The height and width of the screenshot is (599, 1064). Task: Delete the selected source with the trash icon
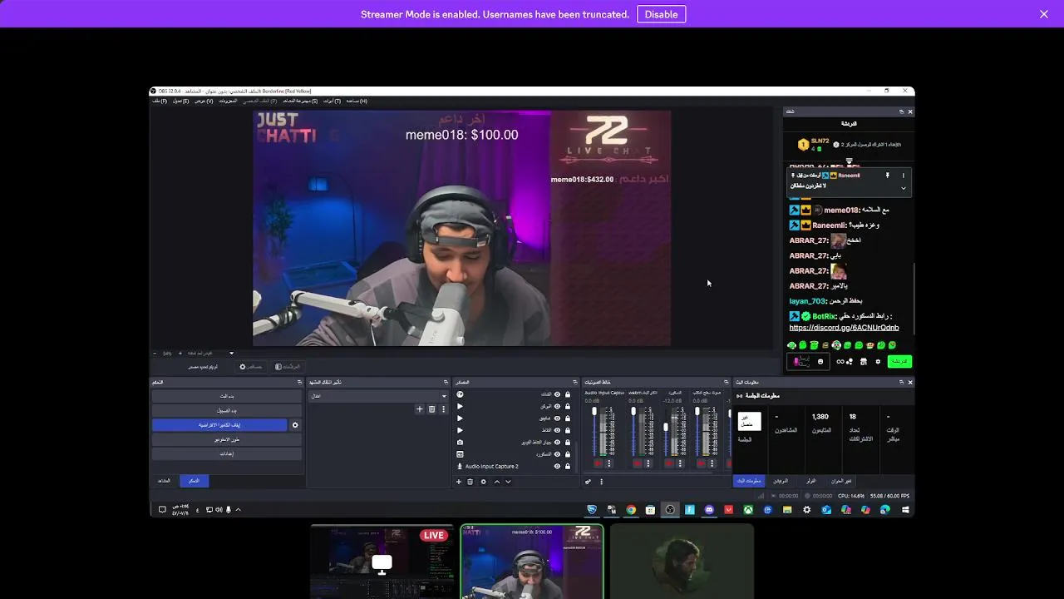click(470, 482)
